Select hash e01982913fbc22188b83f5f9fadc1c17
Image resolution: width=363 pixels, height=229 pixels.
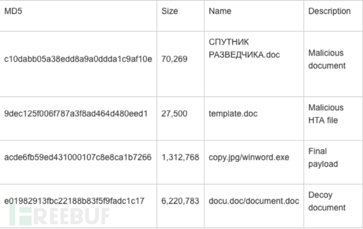pyautogui.click(x=74, y=201)
